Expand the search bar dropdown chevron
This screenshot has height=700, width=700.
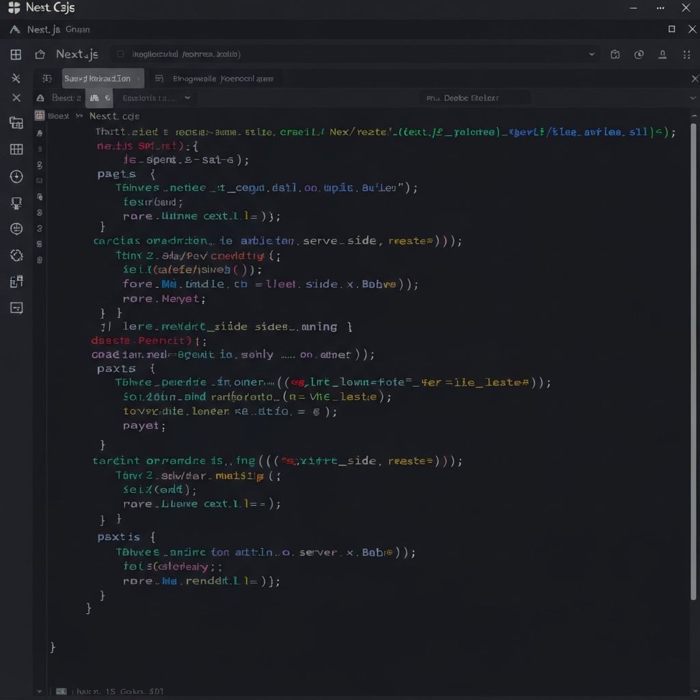(x=592, y=54)
